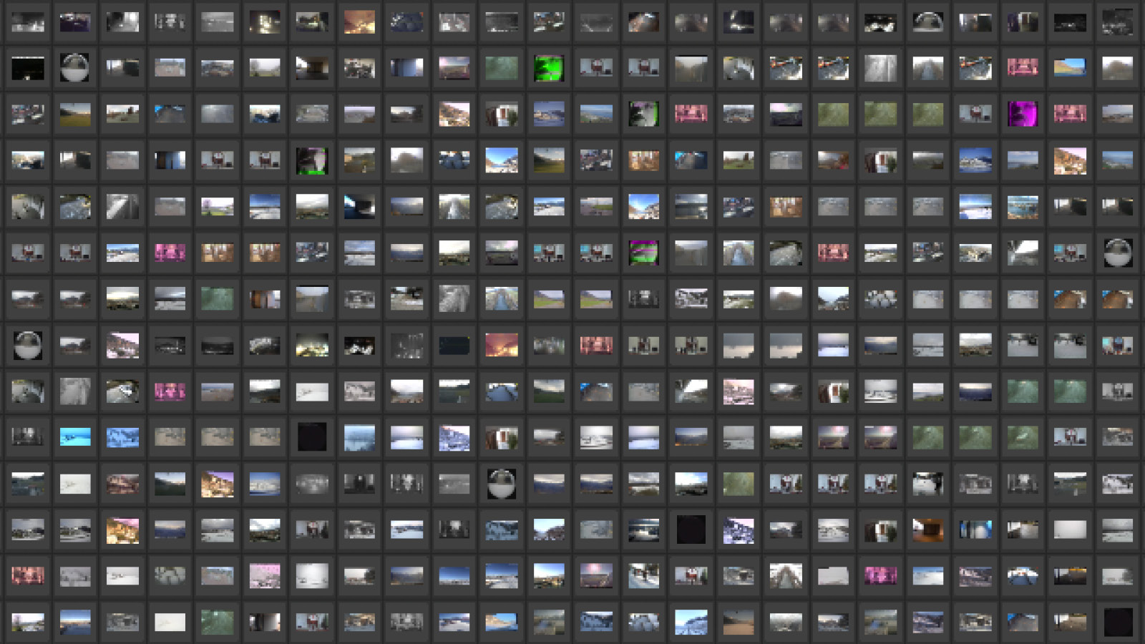Open the bright neon green glitched thumbnail

pos(549,69)
